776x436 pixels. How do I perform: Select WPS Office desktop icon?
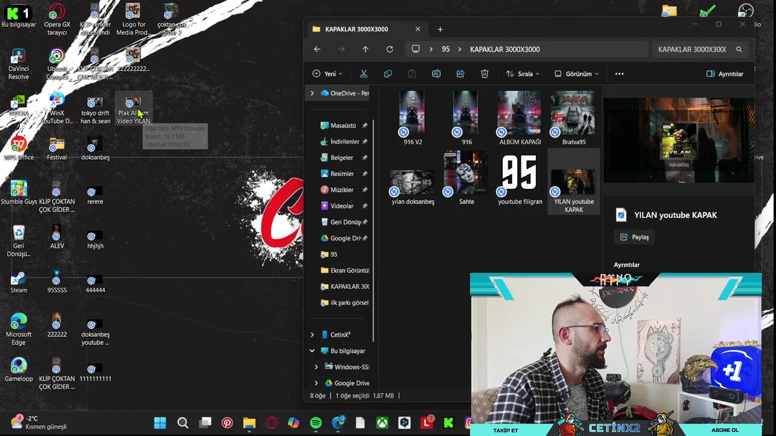(19, 148)
